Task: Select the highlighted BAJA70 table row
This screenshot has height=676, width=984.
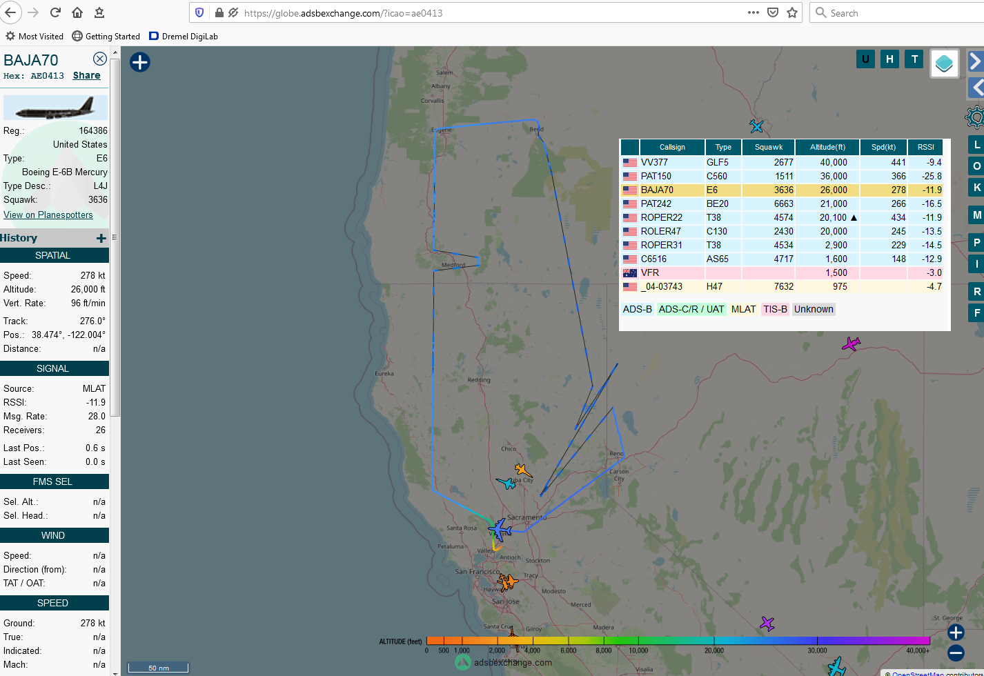Action: (x=782, y=190)
